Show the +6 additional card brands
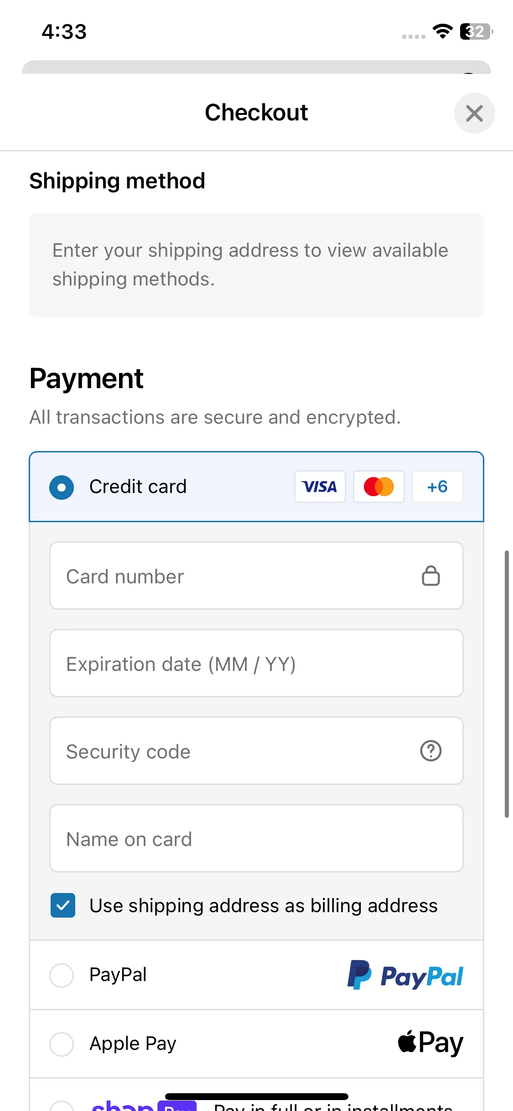The width and height of the screenshot is (513, 1111). (x=438, y=487)
